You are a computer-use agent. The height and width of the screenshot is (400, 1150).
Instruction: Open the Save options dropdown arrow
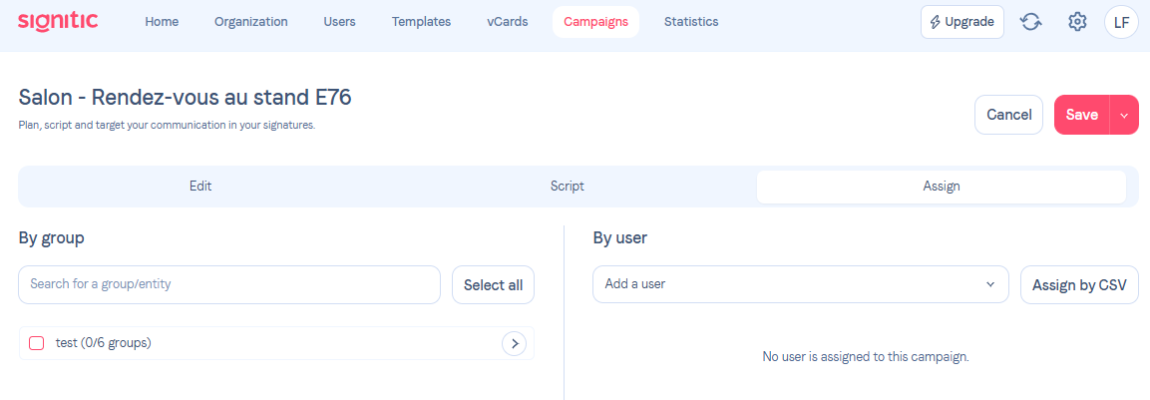[x=1124, y=115]
